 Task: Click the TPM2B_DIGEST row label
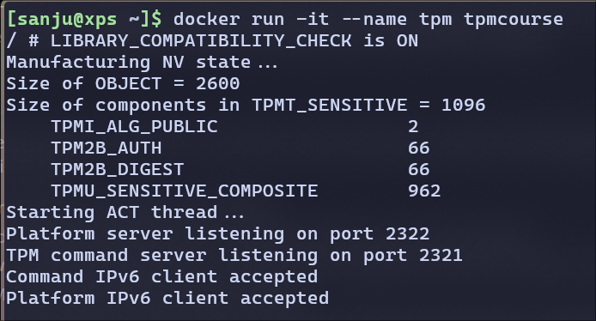tap(118, 169)
